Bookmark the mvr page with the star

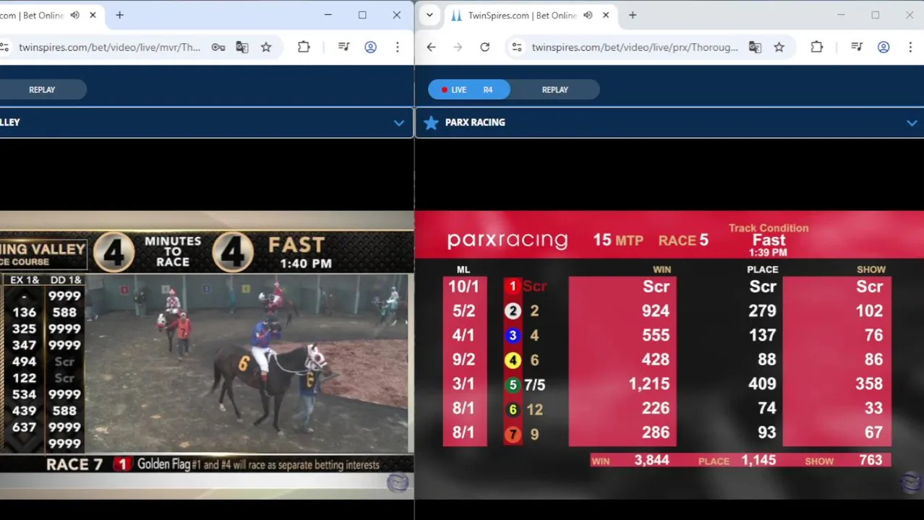click(x=266, y=47)
